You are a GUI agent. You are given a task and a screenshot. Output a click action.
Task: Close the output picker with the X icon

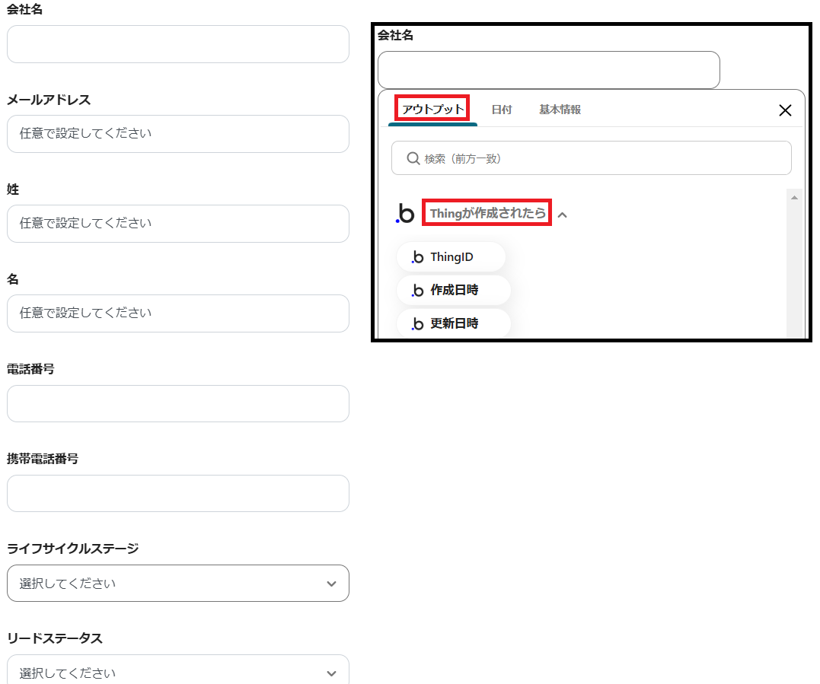click(785, 110)
